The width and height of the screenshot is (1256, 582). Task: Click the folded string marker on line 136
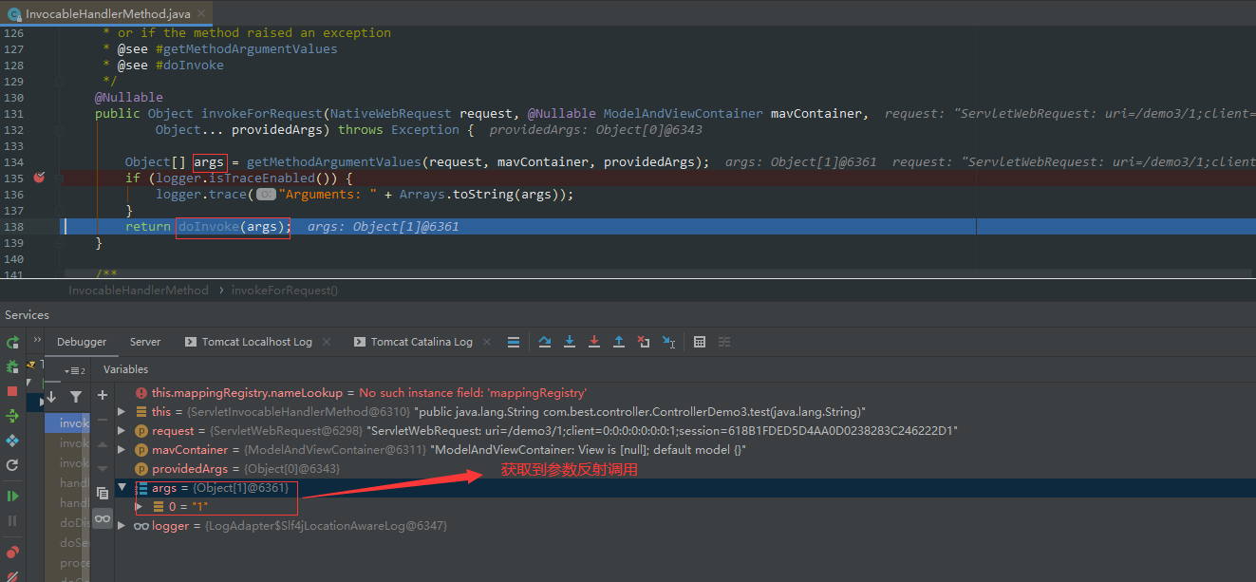pyautogui.click(x=266, y=195)
